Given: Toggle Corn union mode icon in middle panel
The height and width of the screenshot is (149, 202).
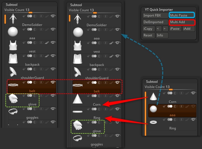Looking at the screenshot, I should (x=94, y=96).
